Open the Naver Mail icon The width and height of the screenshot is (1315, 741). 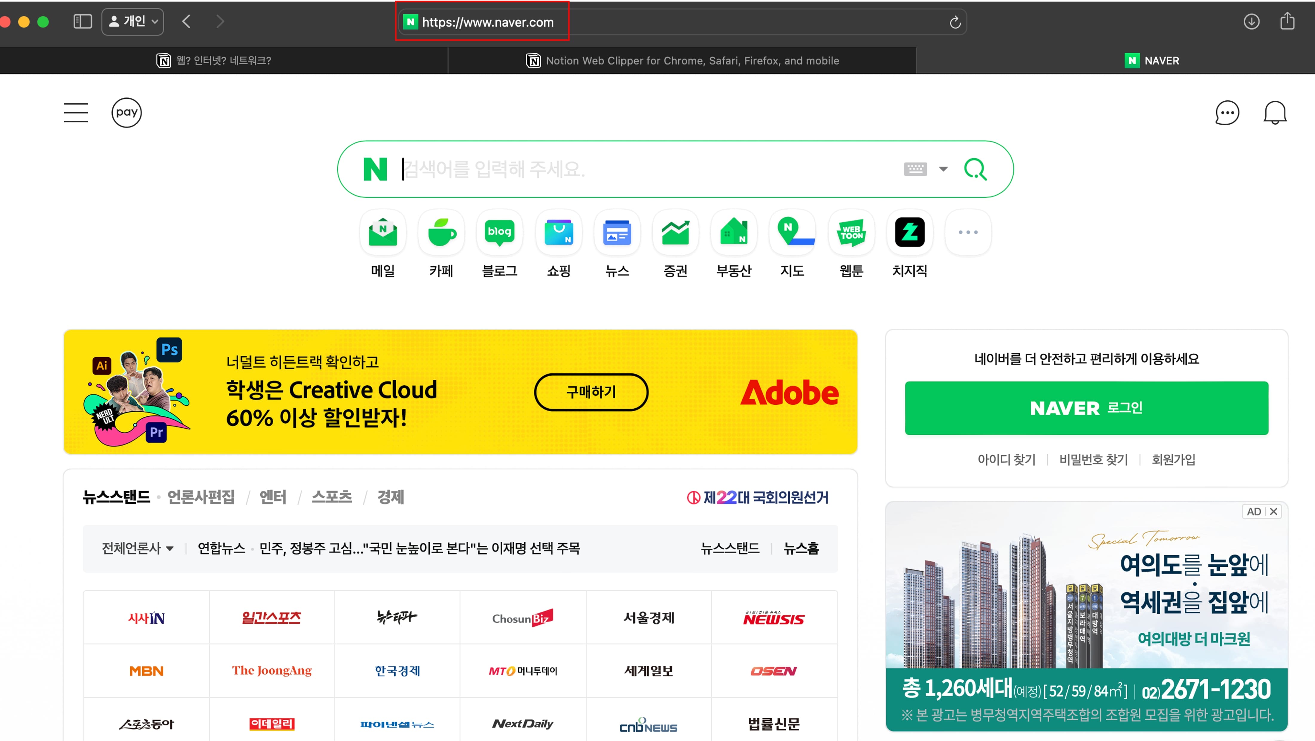pos(383,232)
